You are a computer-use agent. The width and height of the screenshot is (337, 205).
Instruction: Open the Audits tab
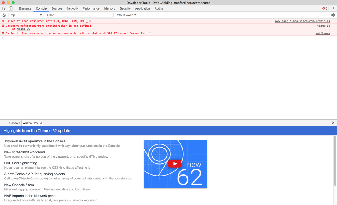click(x=159, y=8)
